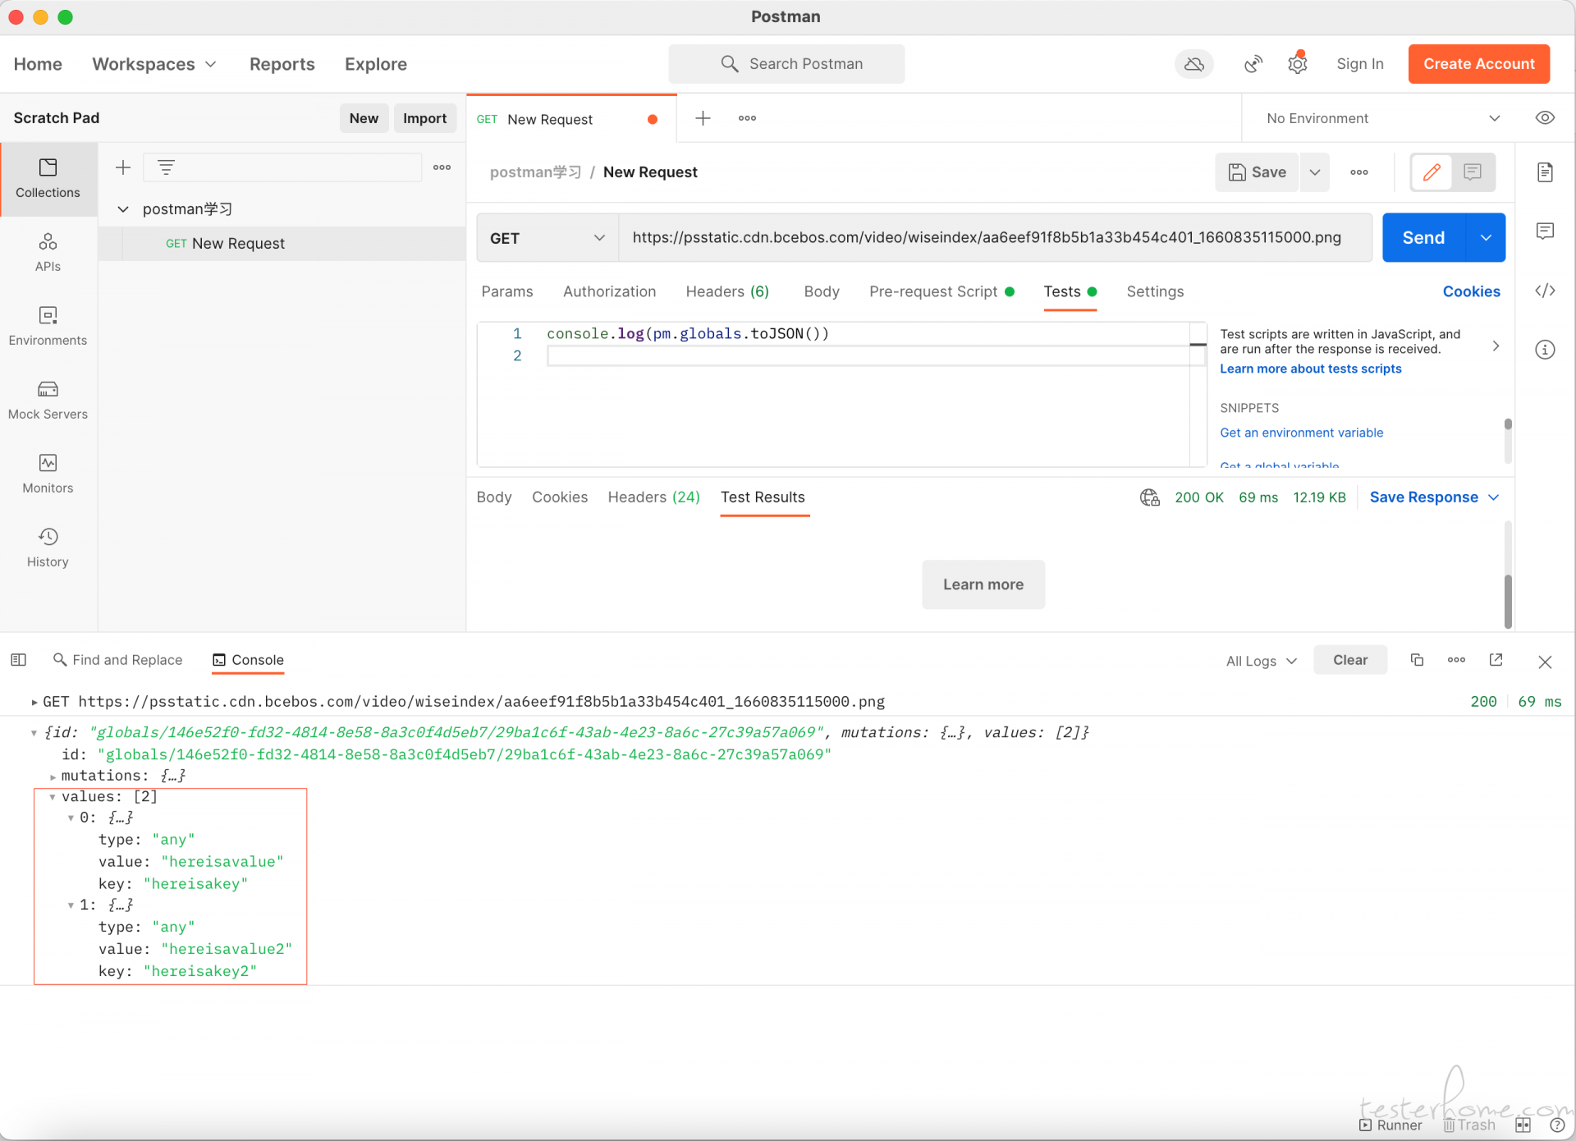Viewport: 1576px width, 1141px height.
Task: Add a new collection with plus icon
Action: (123, 167)
